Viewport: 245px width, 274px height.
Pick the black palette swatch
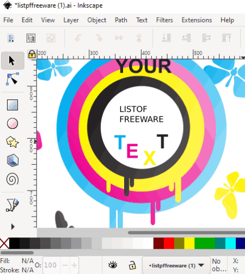click(14, 243)
